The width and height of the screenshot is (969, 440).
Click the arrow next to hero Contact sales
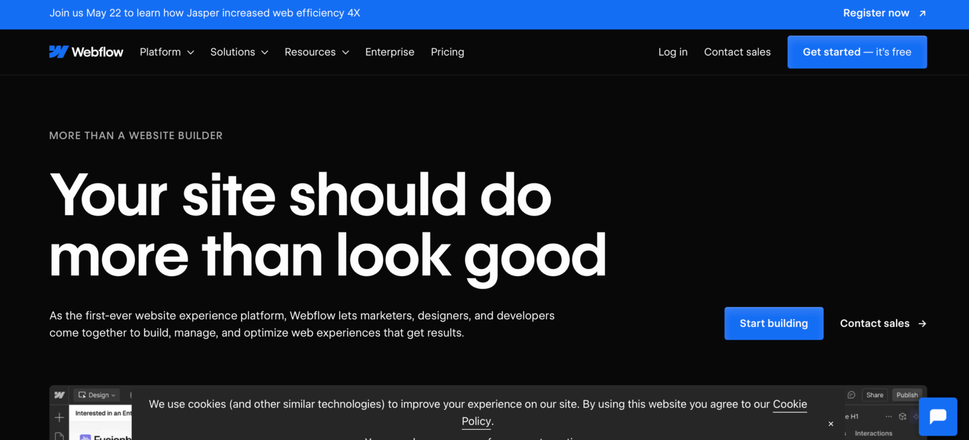pyautogui.click(x=922, y=323)
